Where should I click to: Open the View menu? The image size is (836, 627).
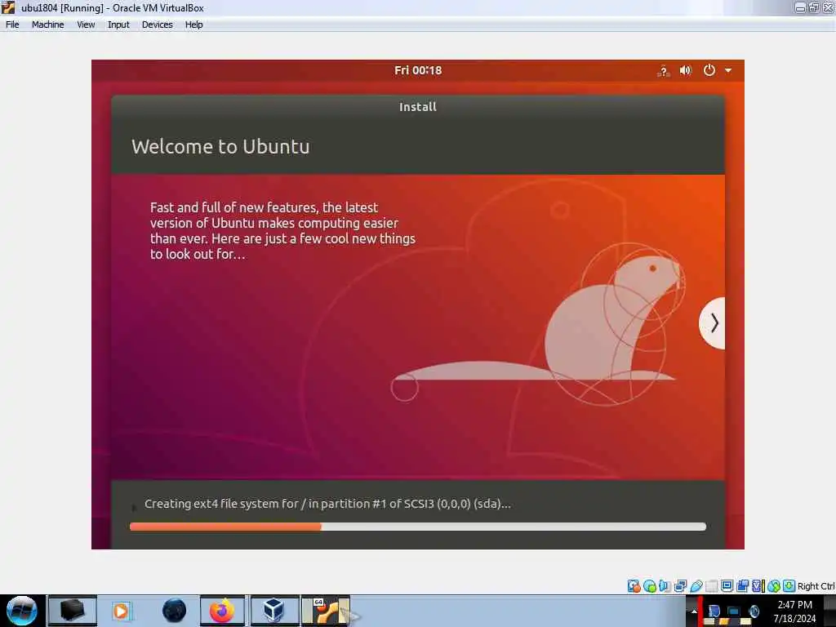pos(86,24)
